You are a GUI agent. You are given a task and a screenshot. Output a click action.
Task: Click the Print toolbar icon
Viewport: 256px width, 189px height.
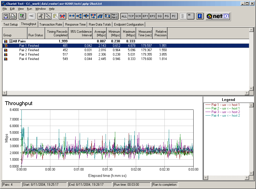[13, 16]
